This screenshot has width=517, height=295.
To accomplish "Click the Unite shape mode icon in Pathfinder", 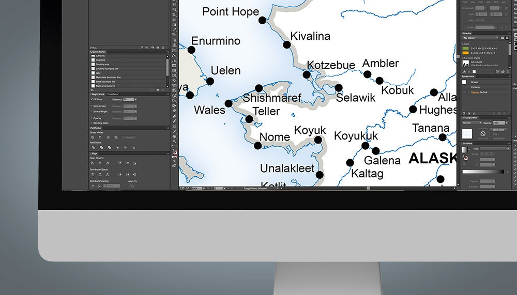I will (93, 137).
